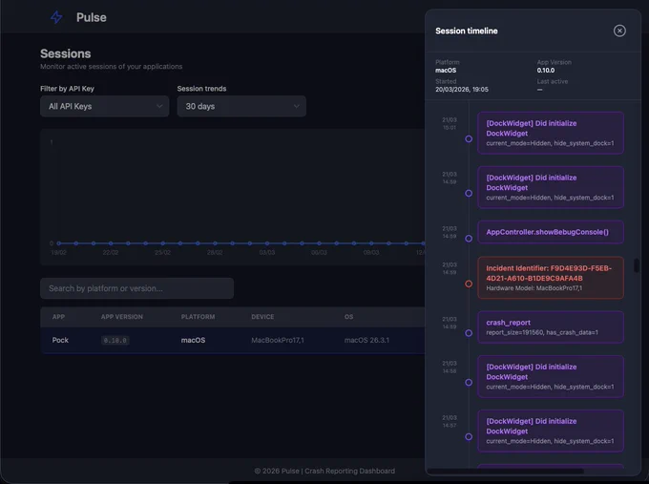This screenshot has width=649, height=484.
Task: Click the horizontal scrollbar at panel bottom
Action: 505,472
